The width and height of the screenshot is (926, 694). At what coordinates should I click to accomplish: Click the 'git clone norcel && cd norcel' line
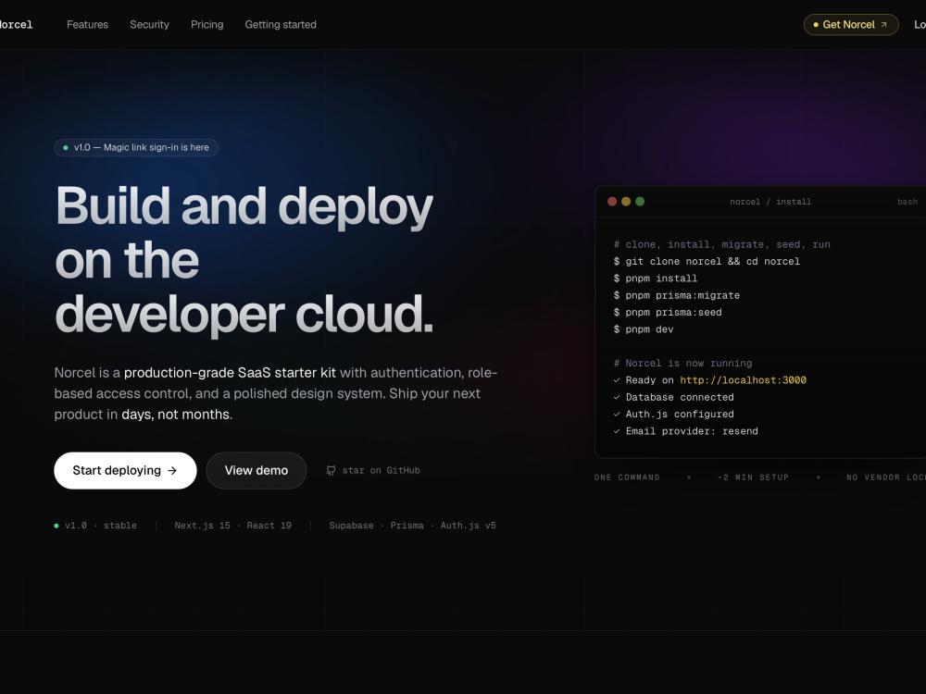[707, 262]
